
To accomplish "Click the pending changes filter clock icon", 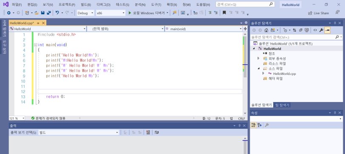I will [285, 30].
